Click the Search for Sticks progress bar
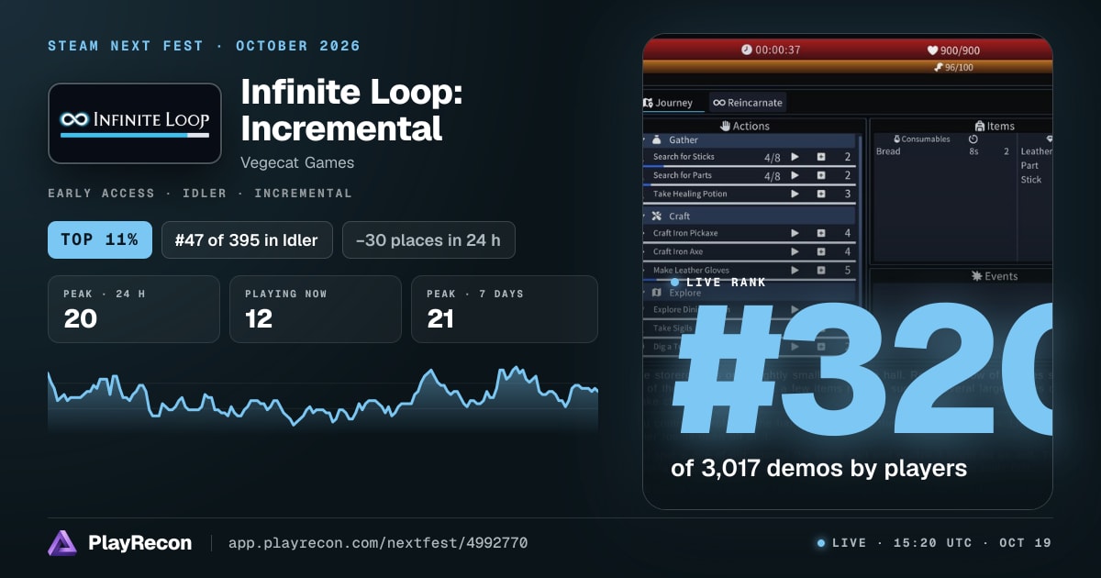Viewport: 1101px width, 578px height. (749, 166)
